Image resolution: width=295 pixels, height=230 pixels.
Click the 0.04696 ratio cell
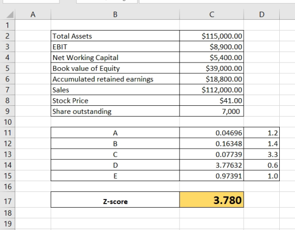212,133
